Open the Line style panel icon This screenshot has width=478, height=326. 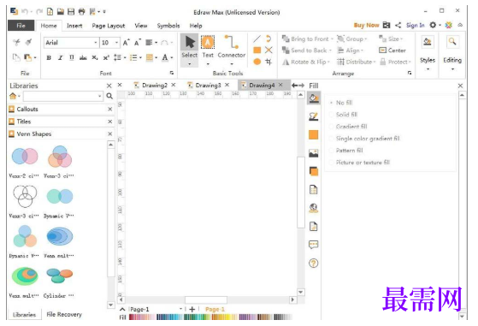(x=314, y=116)
